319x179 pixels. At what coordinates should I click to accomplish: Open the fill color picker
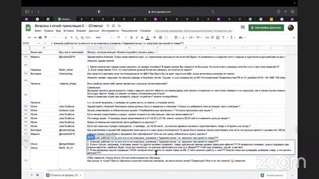pyautogui.click(x=155, y=38)
